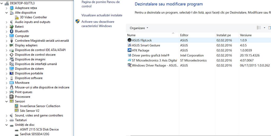Click the Audio inputs and outputs speaker icon
The image size is (271, 136).
(12, 22)
